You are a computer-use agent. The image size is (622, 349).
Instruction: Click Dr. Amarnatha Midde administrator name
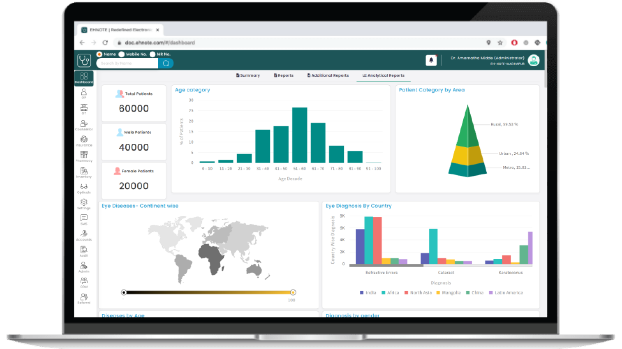click(x=487, y=58)
